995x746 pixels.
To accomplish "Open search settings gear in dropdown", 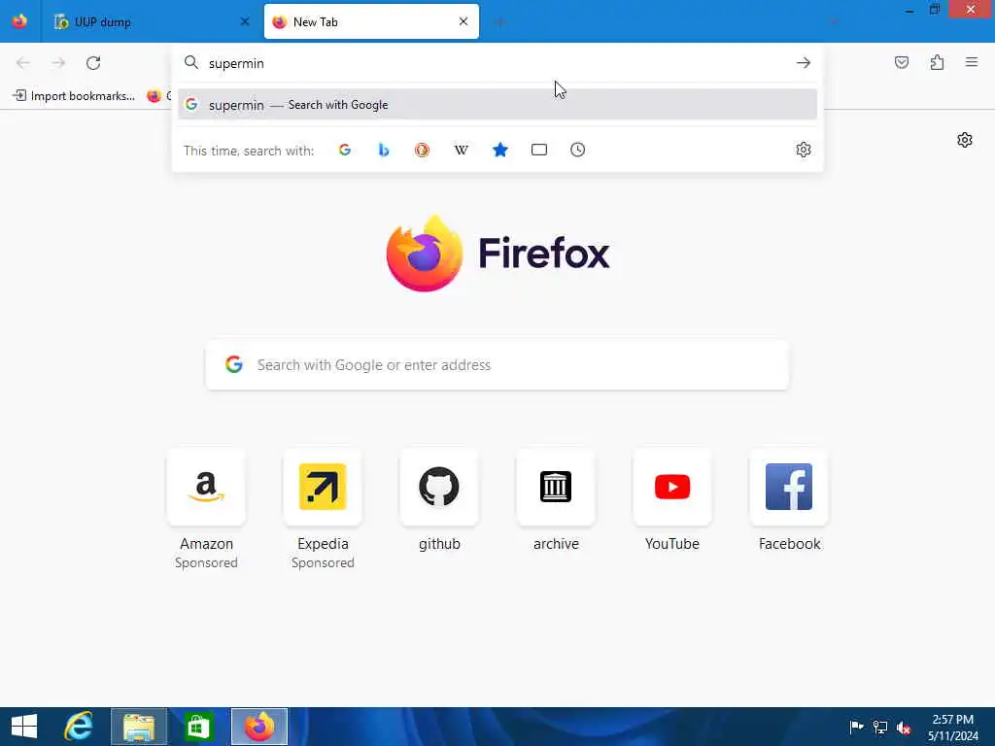I will point(804,150).
